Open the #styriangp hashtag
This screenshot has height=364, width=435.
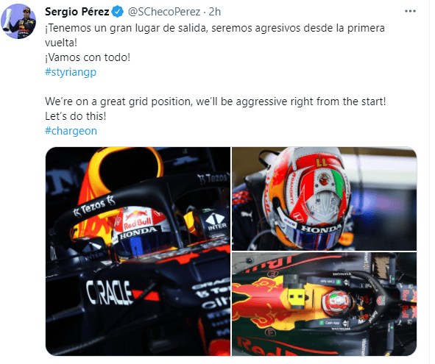[71, 72]
